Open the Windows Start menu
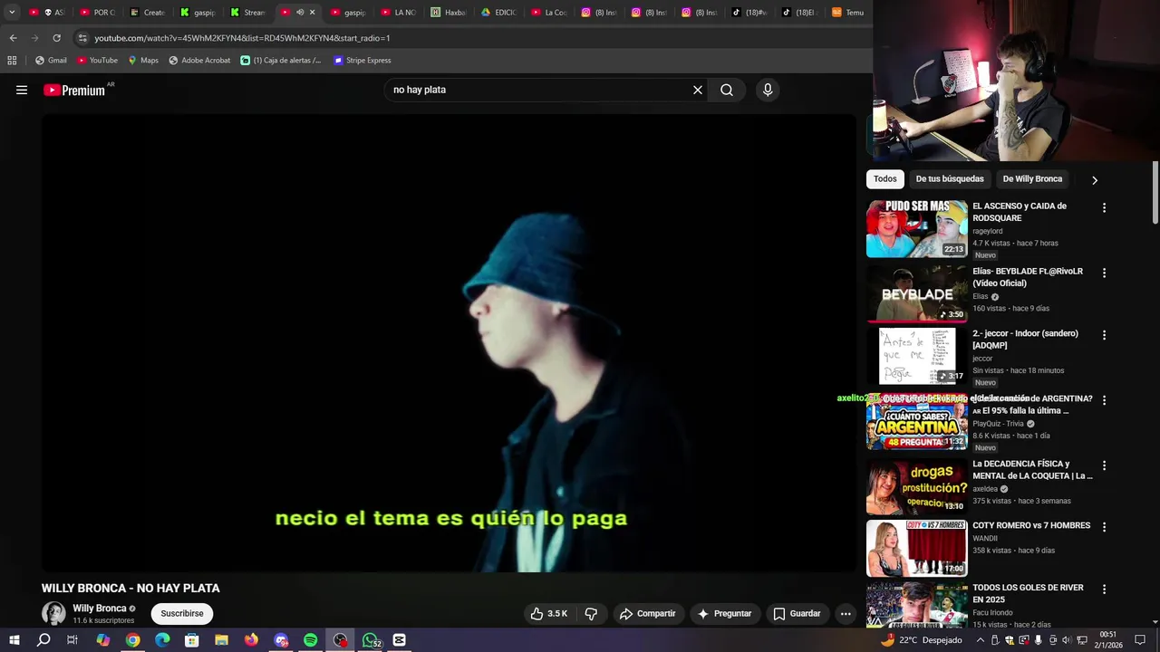1160x652 pixels. click(14, 640)
